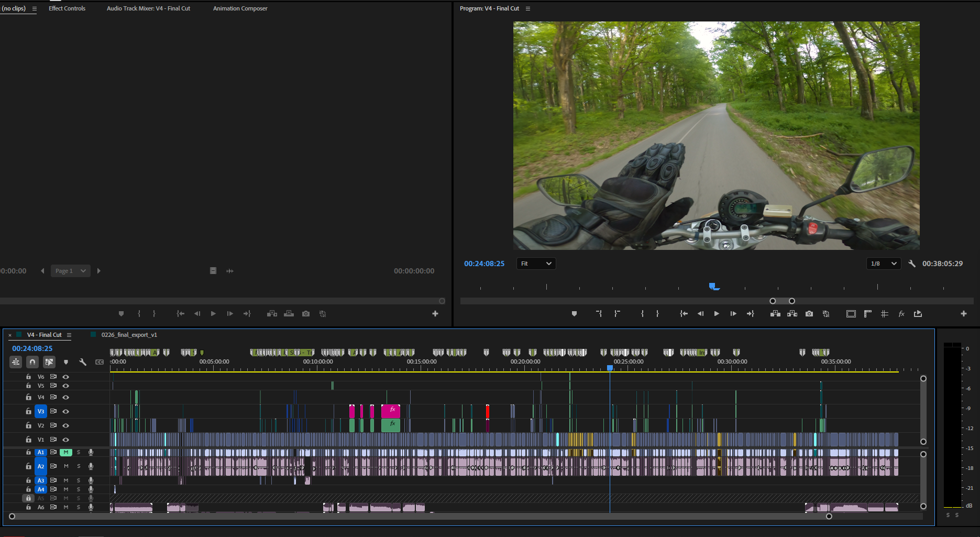Open Source monitor button editor plus icon
Screen dimensions: 980x537
click(435, 314)
